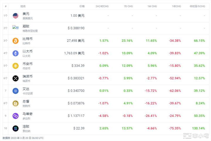Click the Polygon purple icon
Viewport: 211px width, 141px height.
click(x=16, y=116)
